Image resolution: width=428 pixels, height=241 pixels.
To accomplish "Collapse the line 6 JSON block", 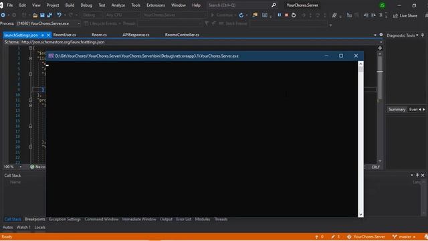I will pyautogui.click(x=31, y=74).
